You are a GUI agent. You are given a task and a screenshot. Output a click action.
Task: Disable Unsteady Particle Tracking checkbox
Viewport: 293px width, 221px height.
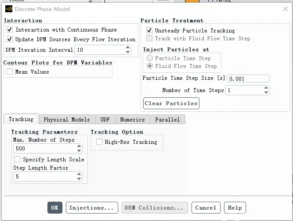tap(149, 30)
